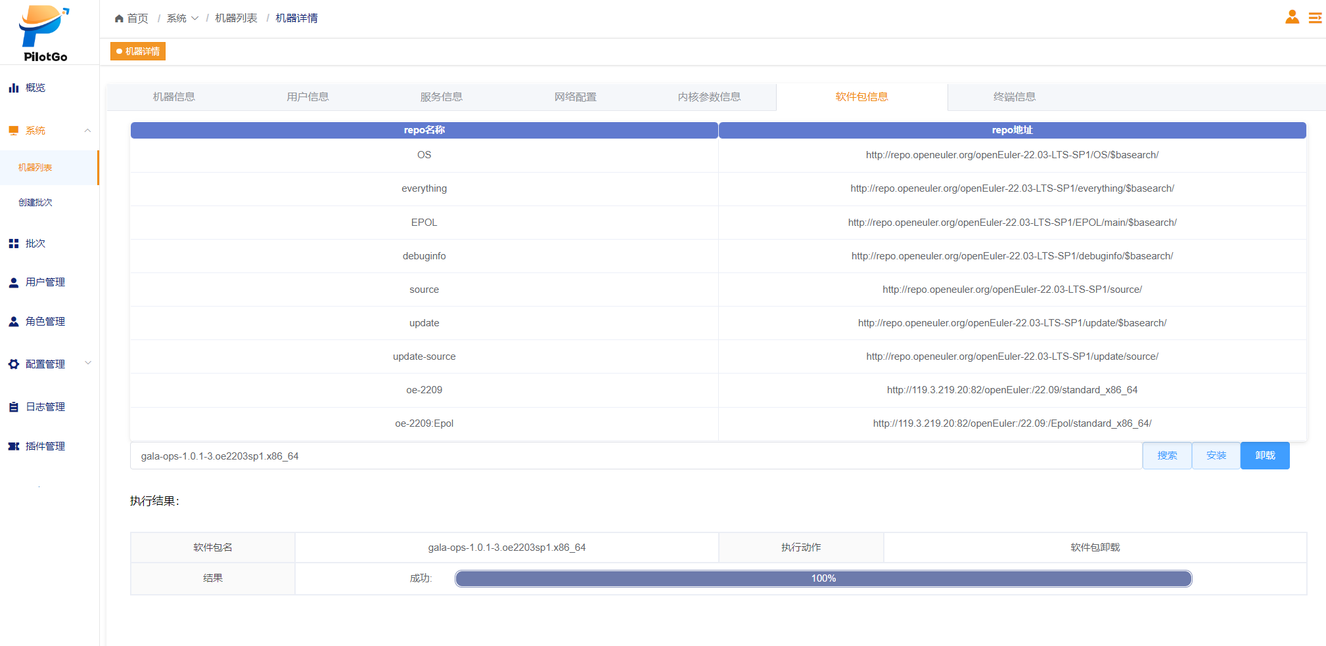Click the 100% progress bar
The height and width of the screenshot is (646, 1326).
pyautogui.click(x=823, y=578)
